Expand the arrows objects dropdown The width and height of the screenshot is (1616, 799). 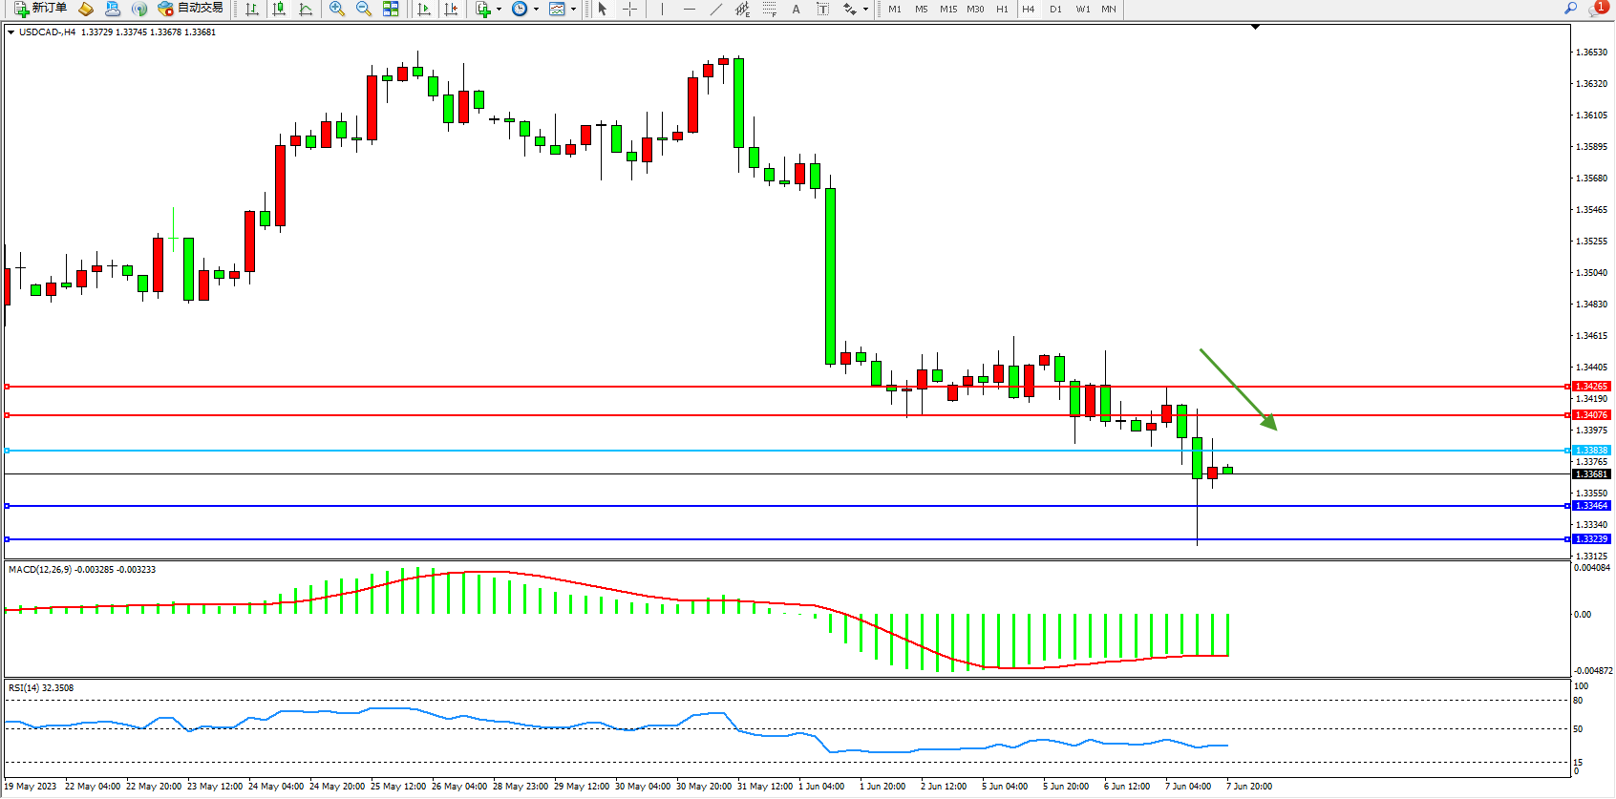click(x=865, y=9)
